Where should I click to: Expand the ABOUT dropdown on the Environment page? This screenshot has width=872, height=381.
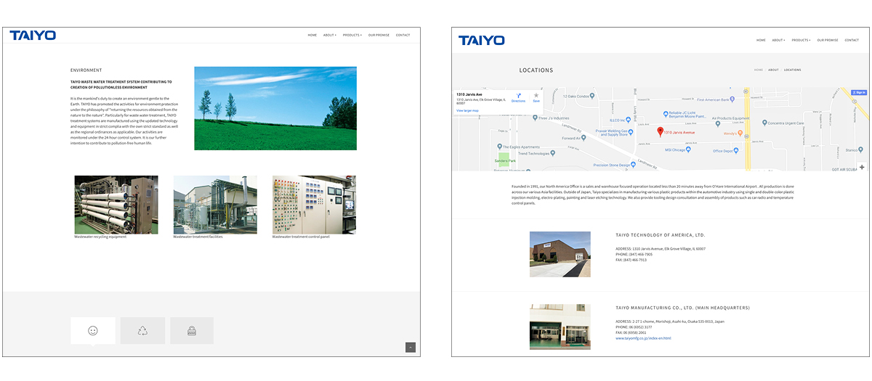click(x=329, y=35)
